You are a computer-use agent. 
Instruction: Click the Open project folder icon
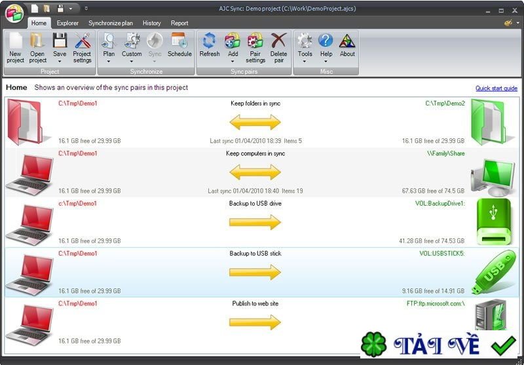point(37,41)
